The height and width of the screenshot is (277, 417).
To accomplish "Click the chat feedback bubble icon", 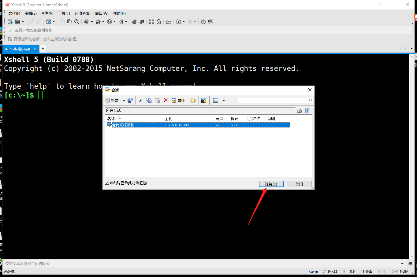I will point(211,22).
